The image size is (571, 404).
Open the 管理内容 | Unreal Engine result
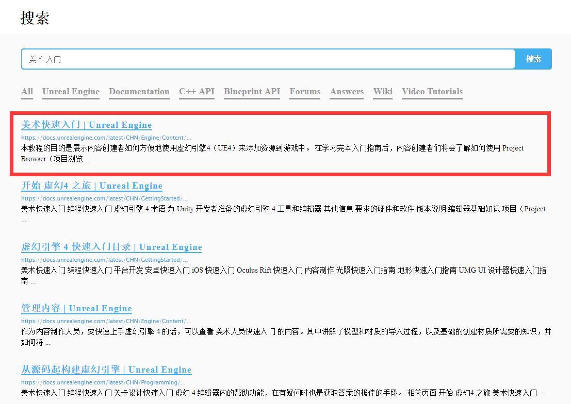click(x=76, y=308)
